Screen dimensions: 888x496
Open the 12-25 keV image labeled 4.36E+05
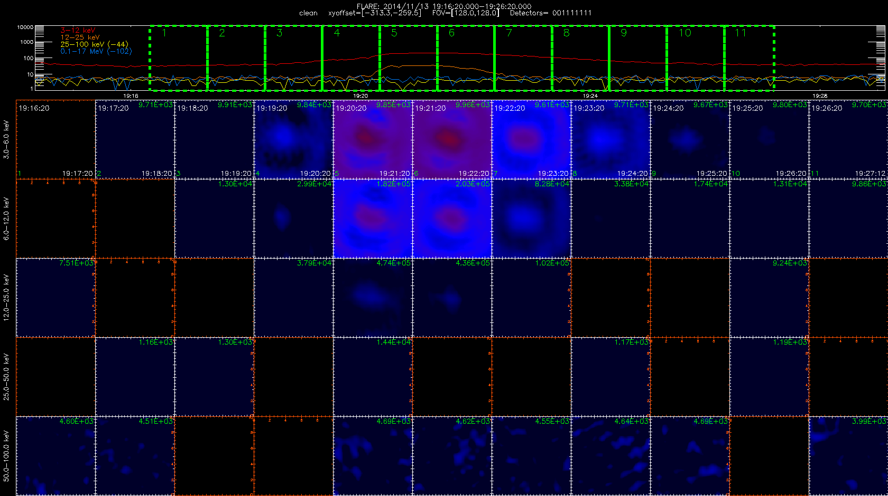[x=452, y=298]
